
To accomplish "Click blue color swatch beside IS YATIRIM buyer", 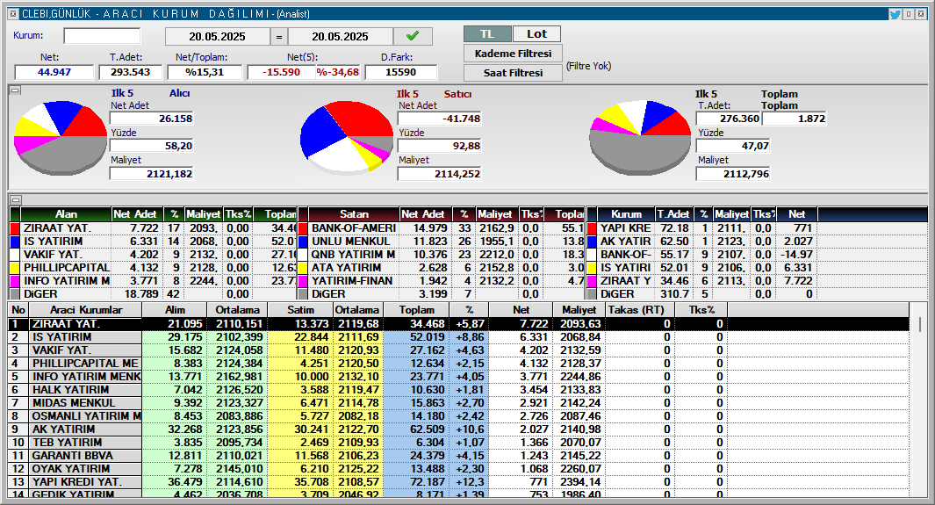I will pyautogui.click(x=15, y=242).
